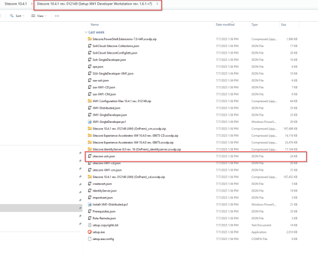
Task: Click the XM1-SingleDeveloper.ps1 PowerShell file icon
Action: tap(89, 121)
